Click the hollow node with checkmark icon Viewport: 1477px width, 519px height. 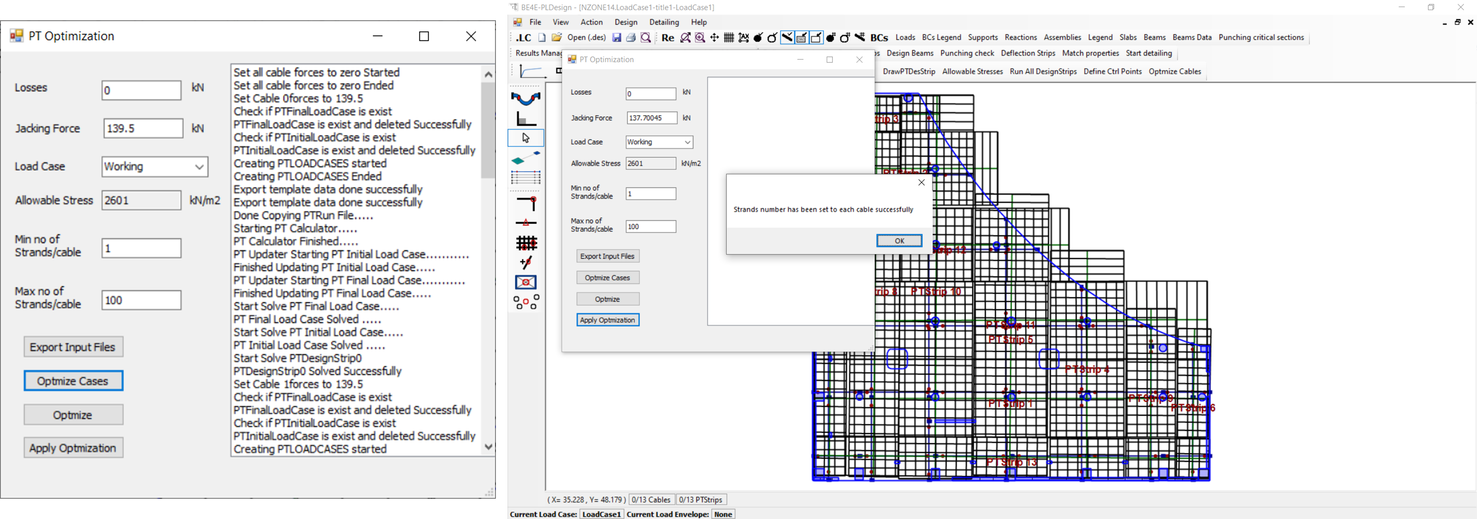772,38
